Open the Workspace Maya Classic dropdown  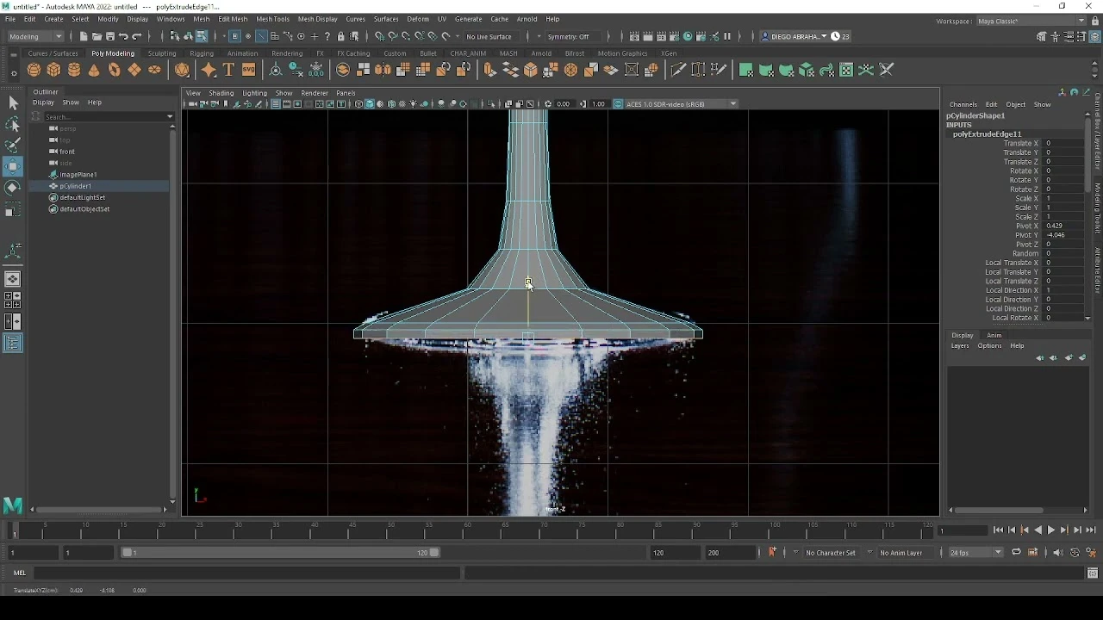point(1031,21)
